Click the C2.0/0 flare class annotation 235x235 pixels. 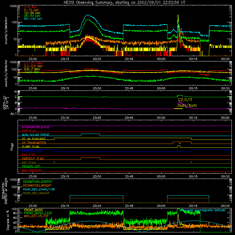(185, 100)
